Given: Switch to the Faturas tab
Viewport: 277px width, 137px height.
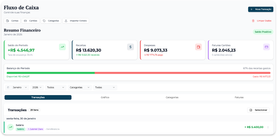Looking at the screenshot, I should coord(239,98).
